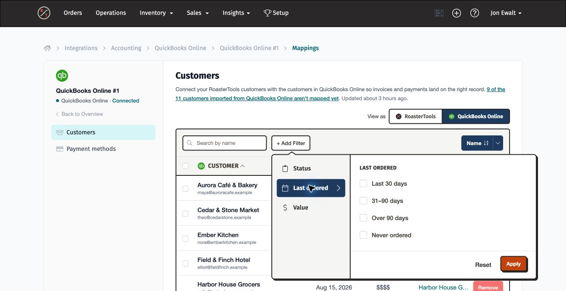
Task: Click the plus circle add icon
Action: (x=457, y=13)
